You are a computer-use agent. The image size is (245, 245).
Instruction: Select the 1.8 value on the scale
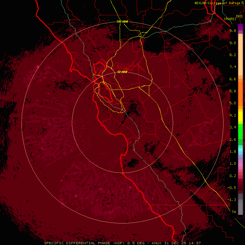pyautogui.click(x=233, y=152)
